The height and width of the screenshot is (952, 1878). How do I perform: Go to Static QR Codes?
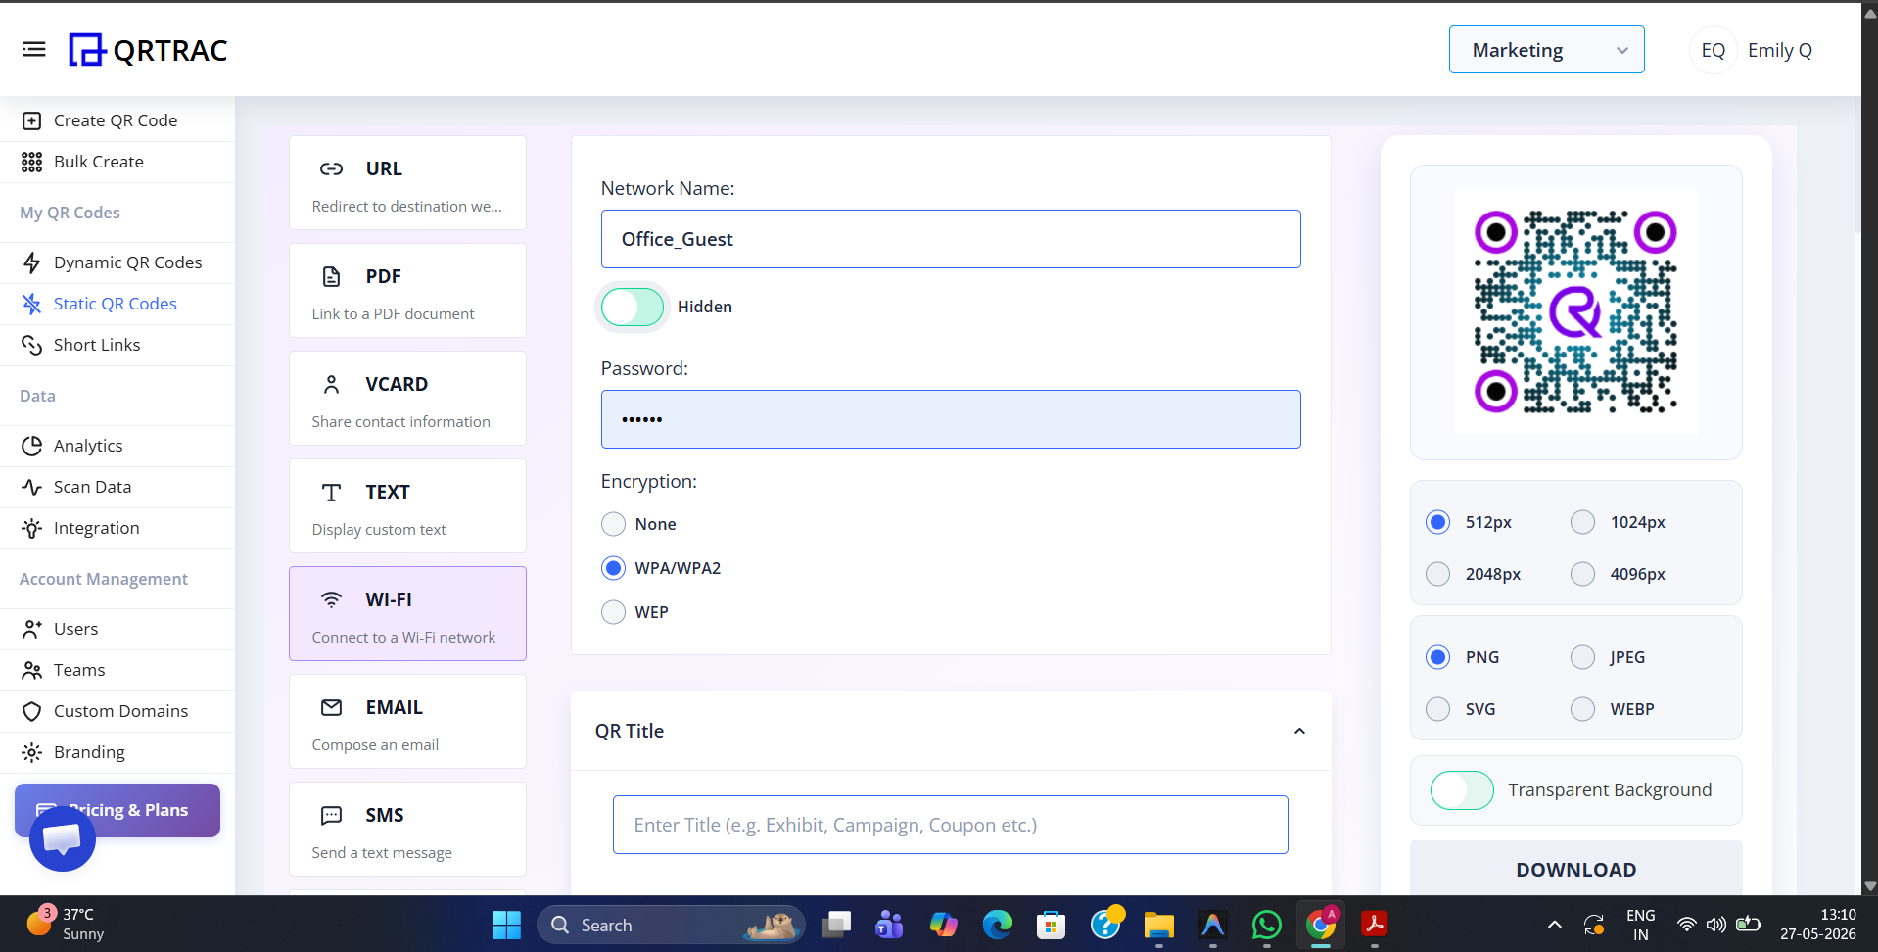pyautogui.click(x=116, y=304)
